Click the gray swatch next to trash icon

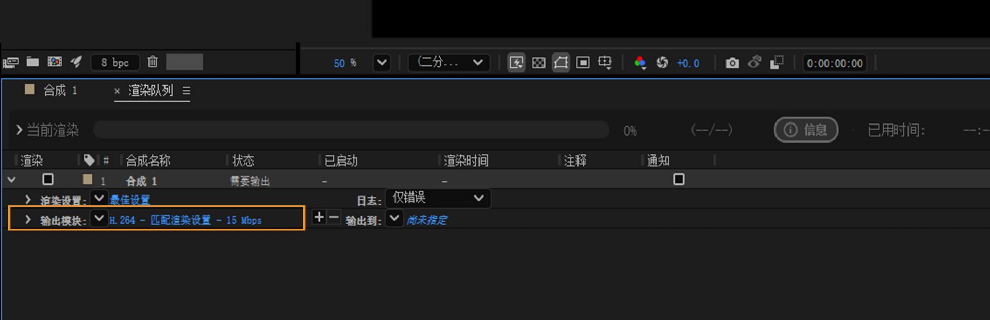point(184,62)
